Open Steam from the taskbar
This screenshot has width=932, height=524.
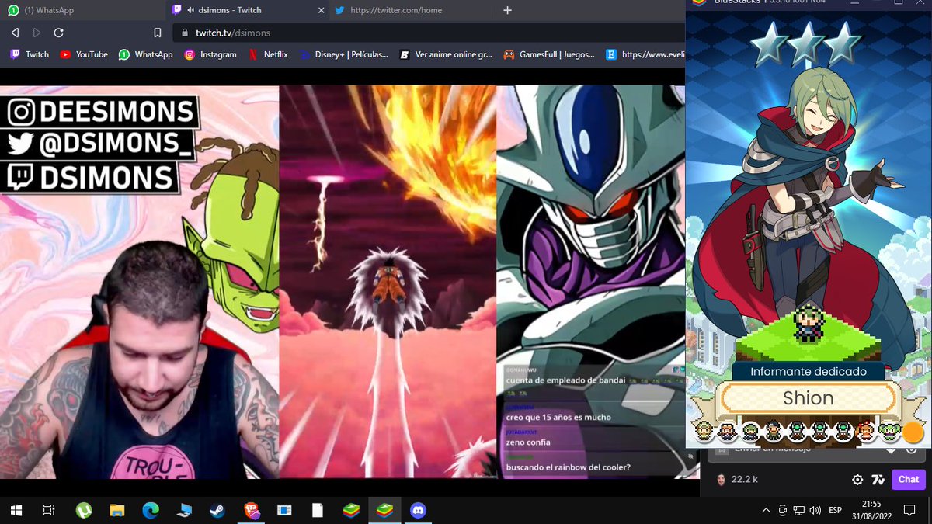click(x=217, y=510)
